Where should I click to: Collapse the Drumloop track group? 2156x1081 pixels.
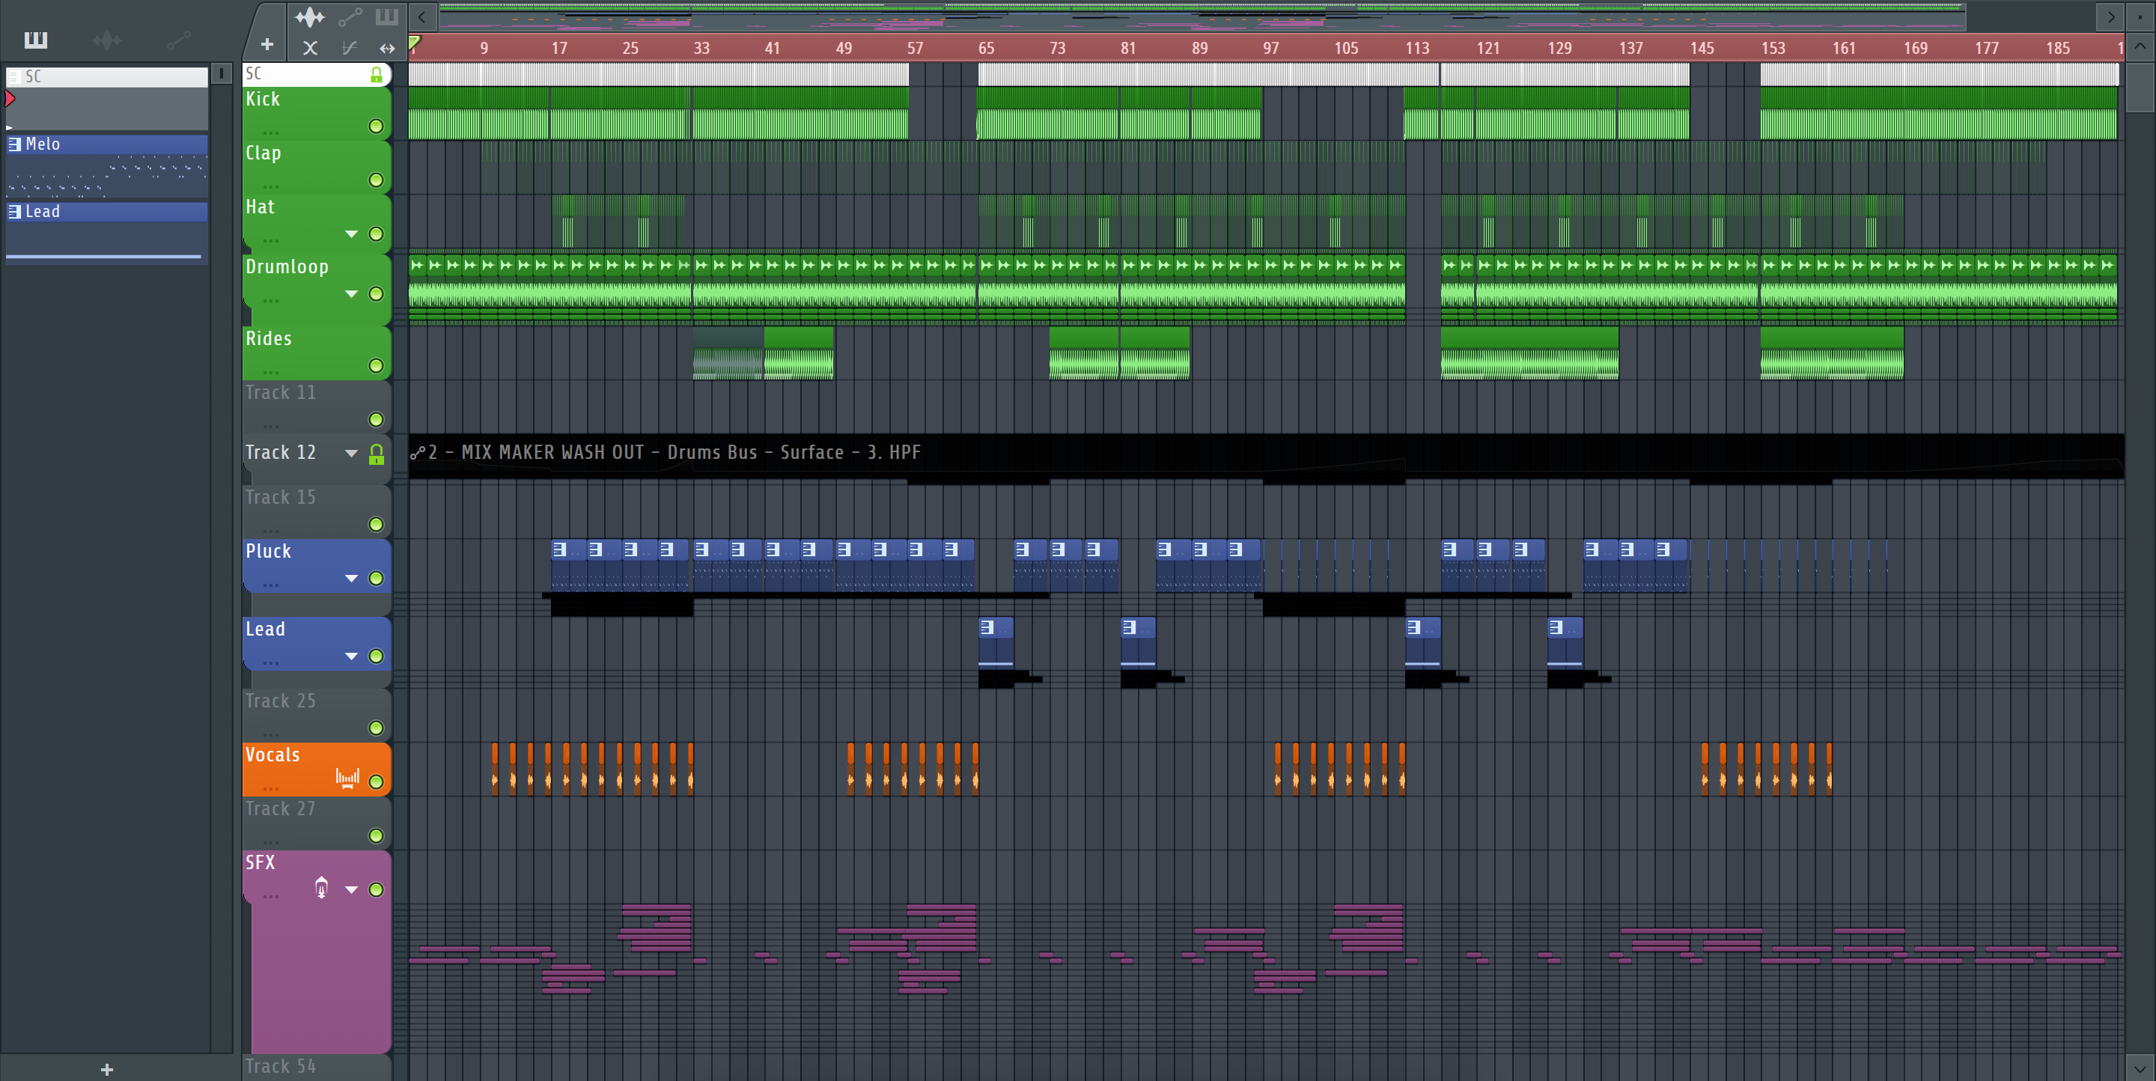(x=352, y=293)
